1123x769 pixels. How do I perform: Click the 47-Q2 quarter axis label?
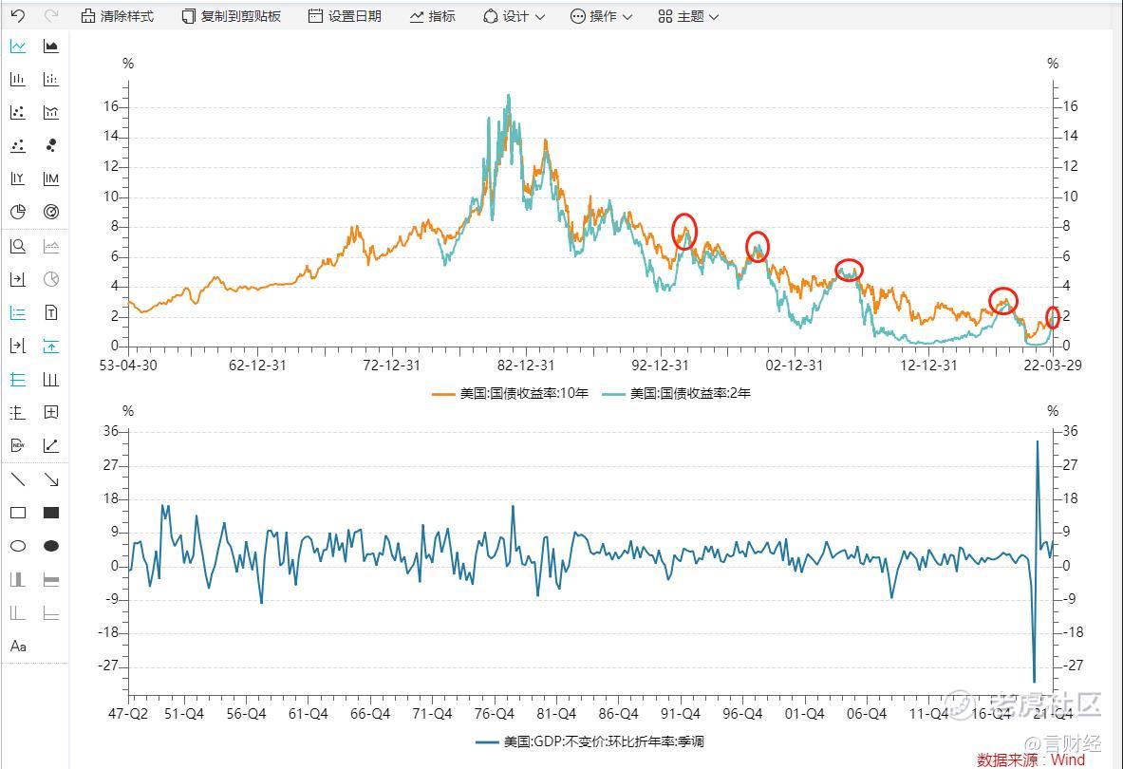[128, 714]
